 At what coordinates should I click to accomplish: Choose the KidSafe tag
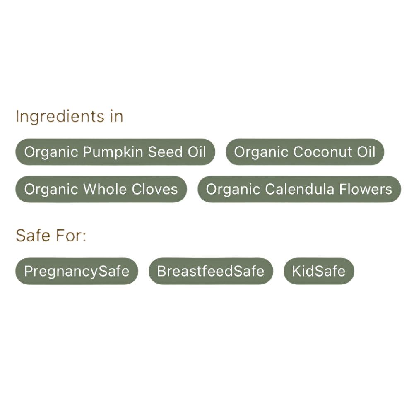(319, 271)
